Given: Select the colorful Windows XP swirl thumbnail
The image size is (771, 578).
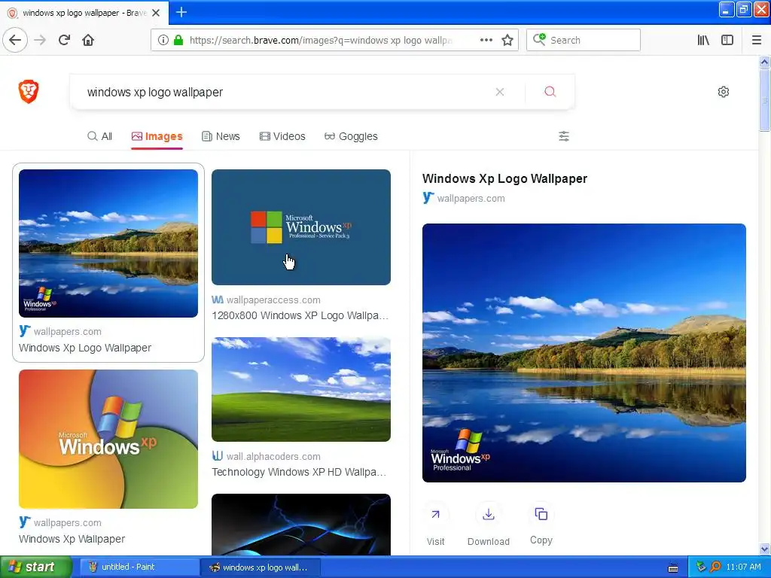Looking at the screenshot, I should pos(108,439).
